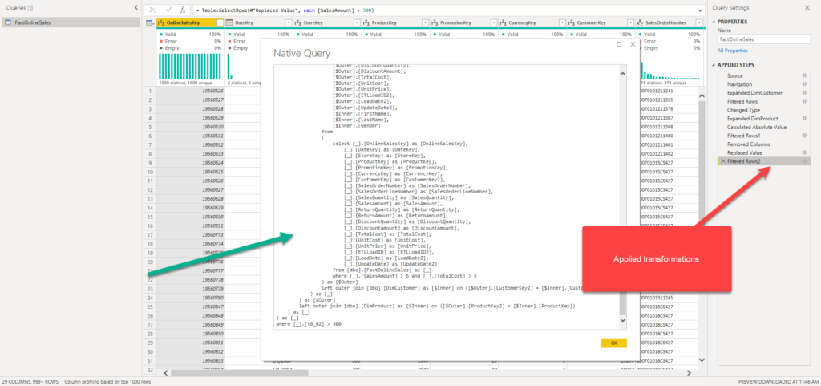
Task: Change StoreKey data type icon
Action: [297, 23]
